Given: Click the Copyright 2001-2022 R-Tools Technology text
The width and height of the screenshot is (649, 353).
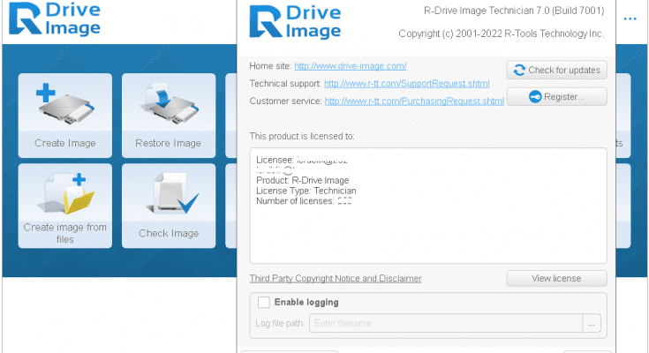Looking at the screenshot, I should pos(502,34).
